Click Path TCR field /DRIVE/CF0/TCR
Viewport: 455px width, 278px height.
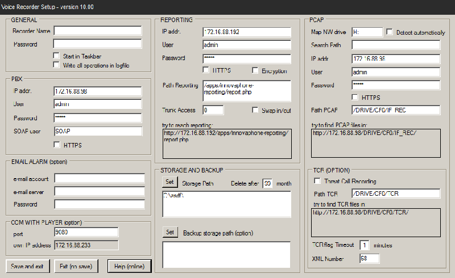pos(396,193)
